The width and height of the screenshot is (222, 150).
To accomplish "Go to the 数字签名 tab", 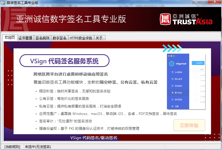I will (x=59, y=38).
